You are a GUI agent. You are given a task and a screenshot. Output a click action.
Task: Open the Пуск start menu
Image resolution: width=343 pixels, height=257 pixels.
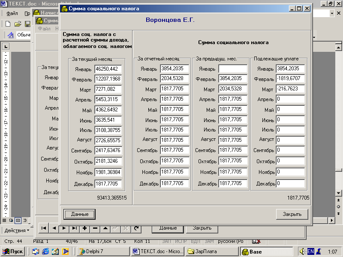(x=13, y=252)
